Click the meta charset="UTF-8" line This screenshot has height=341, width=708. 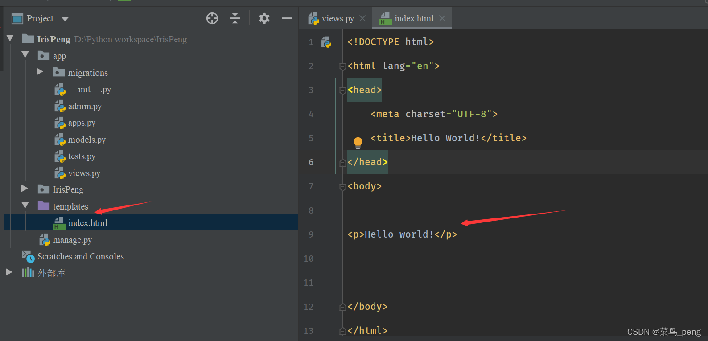(x=434, y=114)
